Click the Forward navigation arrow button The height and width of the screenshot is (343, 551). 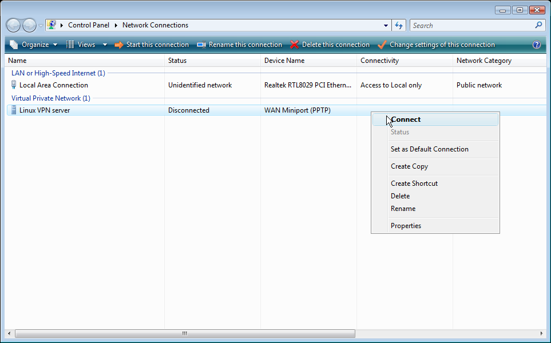pyautogui.click(x=29, y=25)
